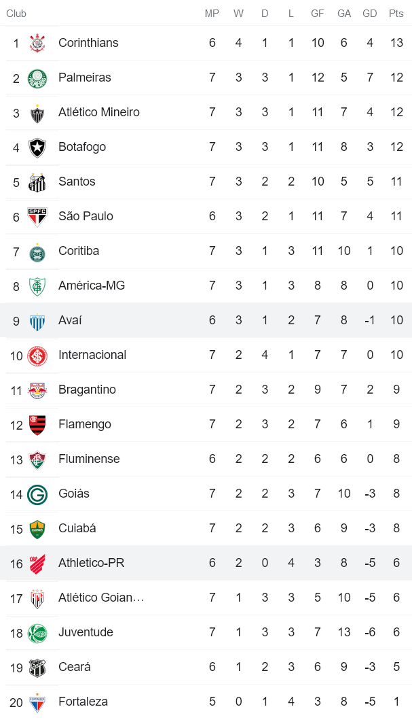Select the Avaí highlighted row name
Image resolution: width=412 pixels, height=724 pixels.
pyautogui.click(x=70, y=320)
